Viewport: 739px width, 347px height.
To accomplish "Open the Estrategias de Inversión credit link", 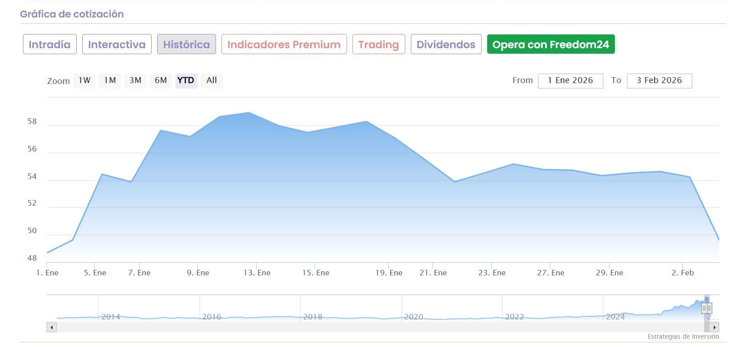I will tap(683, 336).
